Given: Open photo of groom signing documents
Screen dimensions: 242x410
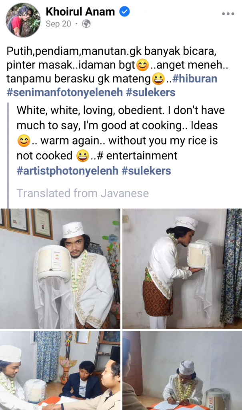Looking at the screenshot, I should pyautogui.click(x=182, y=370).
